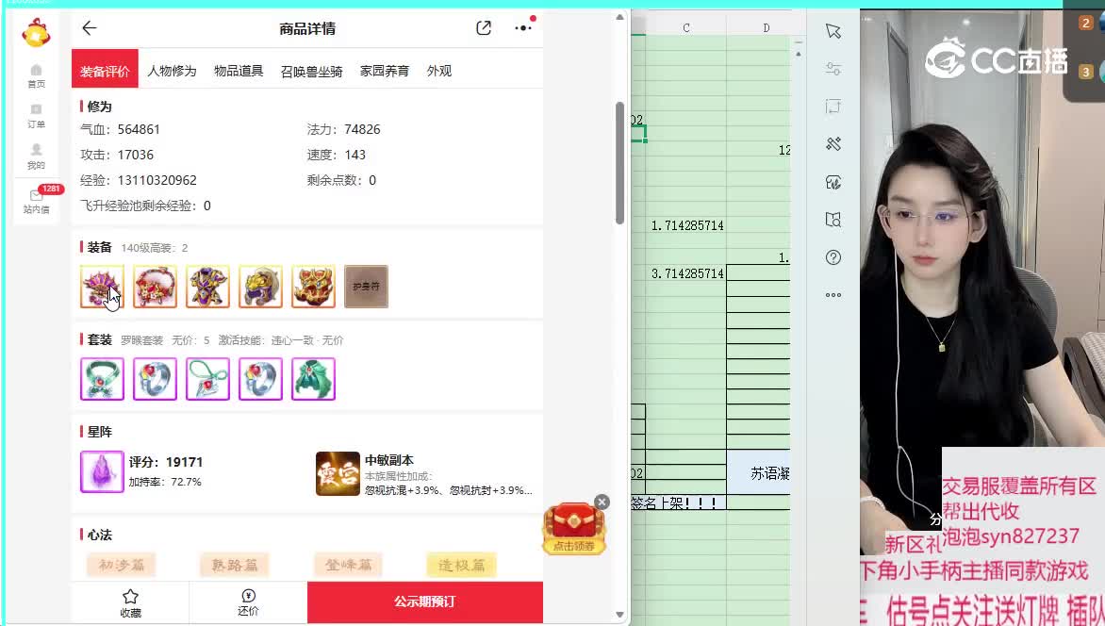Select the second equipment icon (red bracelet)
The width and height of the screenshot is (1105, 626).
tap(155, 287)
